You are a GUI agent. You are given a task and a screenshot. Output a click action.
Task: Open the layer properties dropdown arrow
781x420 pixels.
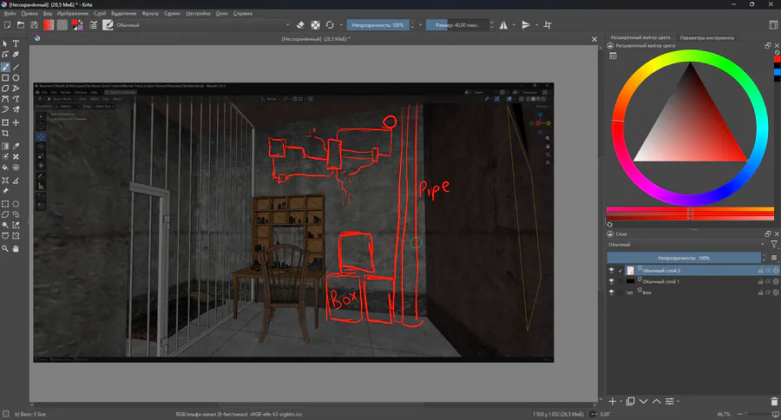point(678,402)
